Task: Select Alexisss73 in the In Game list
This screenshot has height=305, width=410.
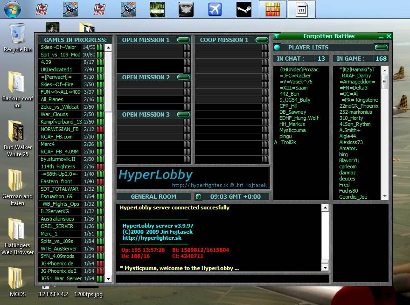Action: click(x=351, y=142)
